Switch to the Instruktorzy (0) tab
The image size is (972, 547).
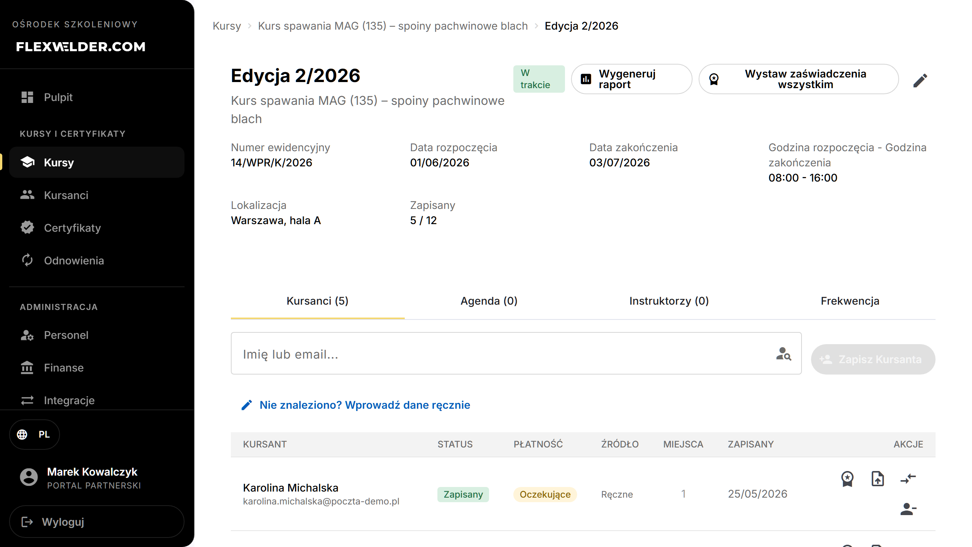tap(669, 301)
